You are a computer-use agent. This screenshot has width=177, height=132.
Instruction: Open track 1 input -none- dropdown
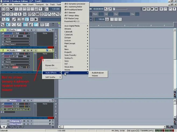tap(17, 39)
